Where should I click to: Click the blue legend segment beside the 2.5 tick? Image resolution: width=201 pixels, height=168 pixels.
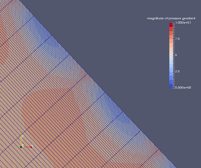coord(171,71)
